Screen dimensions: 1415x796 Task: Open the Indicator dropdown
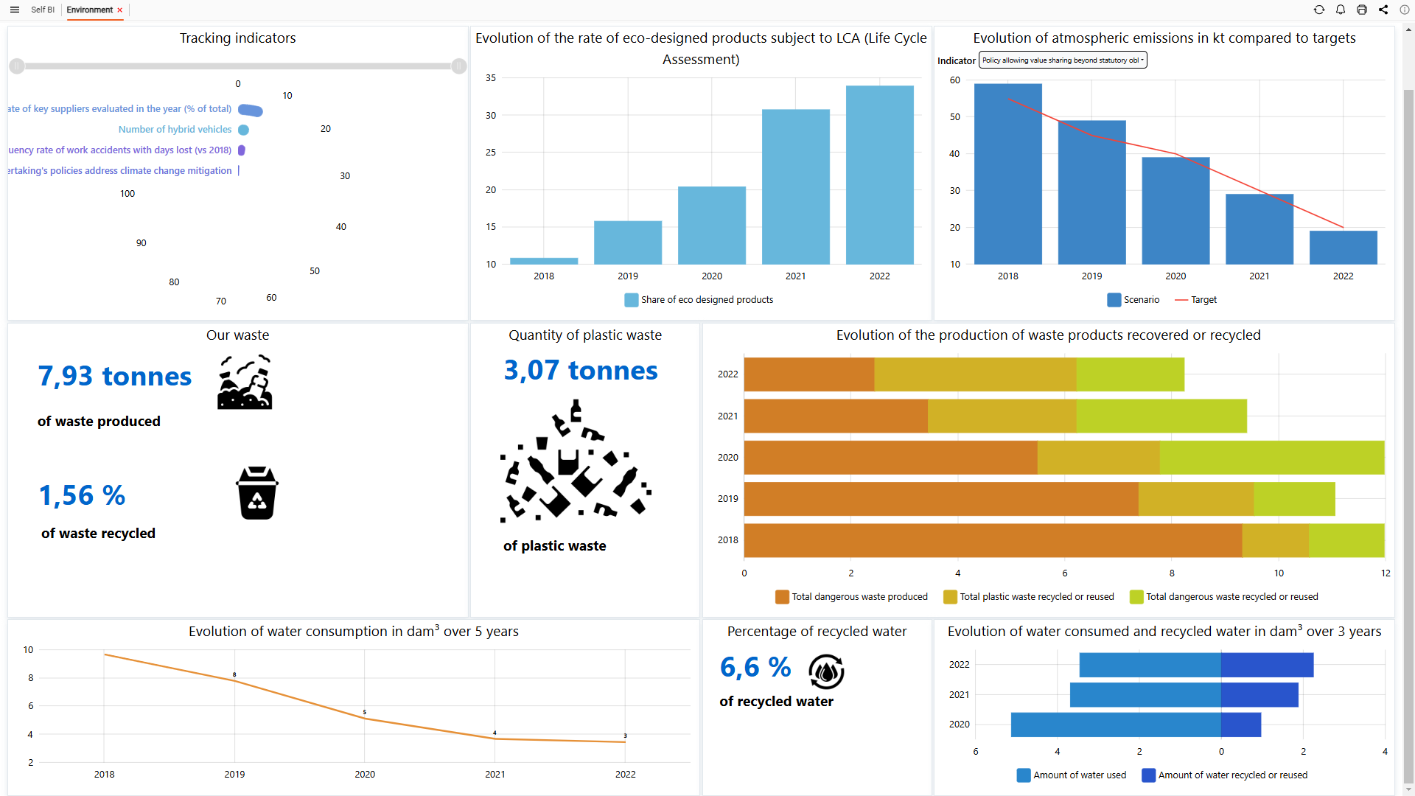click(1062, 60)
